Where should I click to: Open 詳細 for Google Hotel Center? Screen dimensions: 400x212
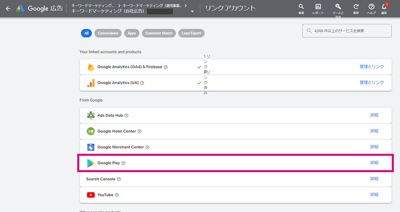[374, 131]
